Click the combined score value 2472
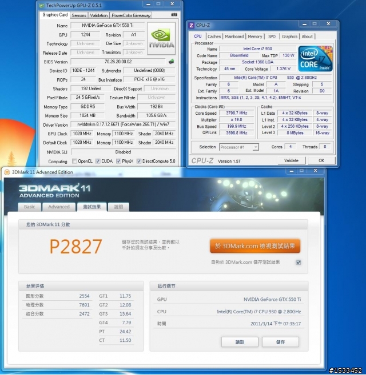366x375 pixels. [x=85, y=314]
